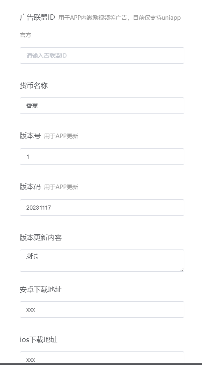Click the 安卓下载地址 input field

click(x=102, y=310)
